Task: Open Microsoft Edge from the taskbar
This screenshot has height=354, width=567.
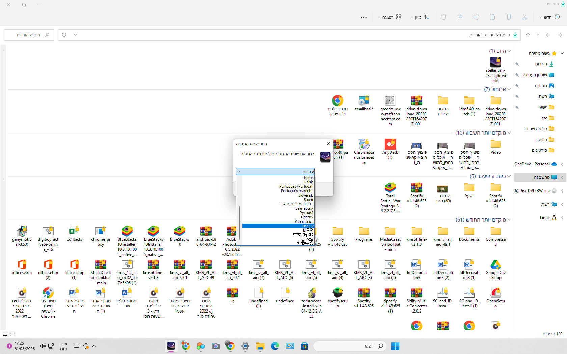Action: 275,346
